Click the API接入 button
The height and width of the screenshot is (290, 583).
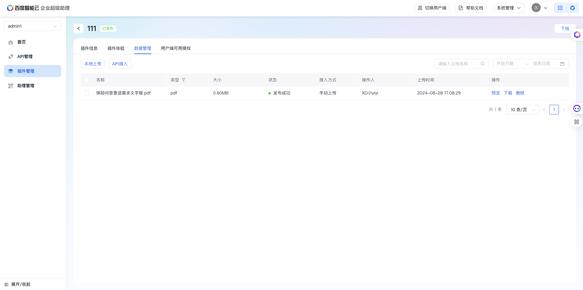120,64
